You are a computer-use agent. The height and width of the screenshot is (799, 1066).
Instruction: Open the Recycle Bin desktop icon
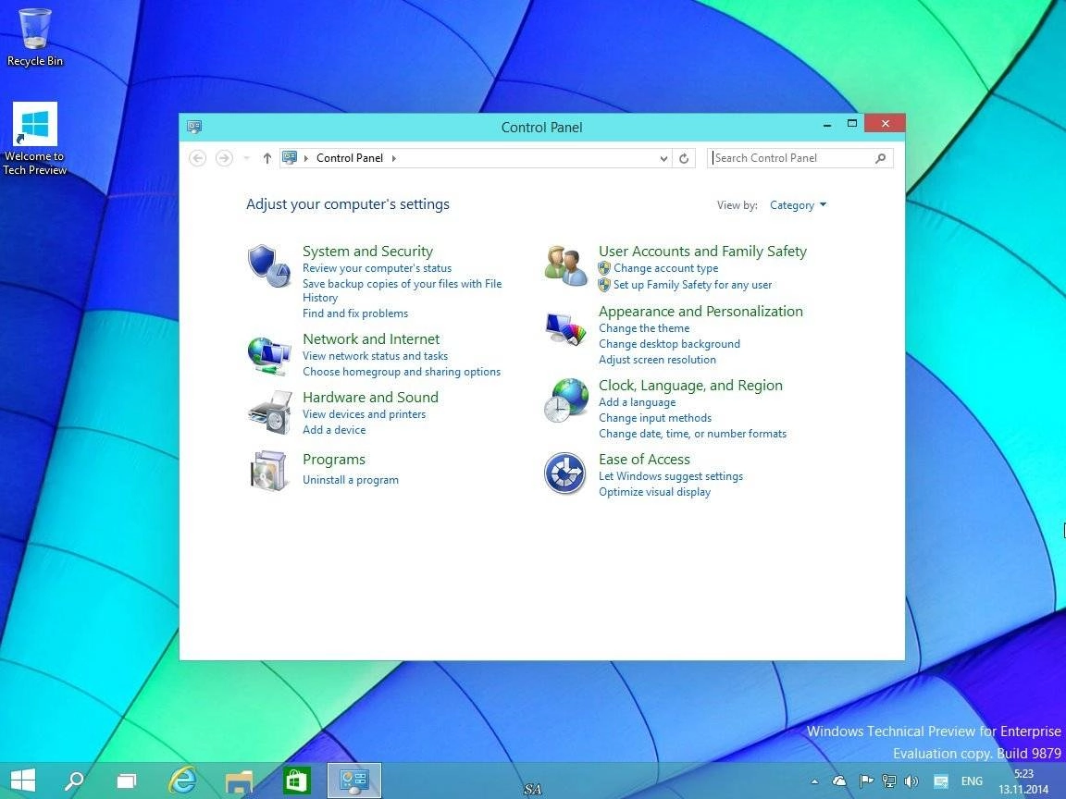[x=34, y=38]
